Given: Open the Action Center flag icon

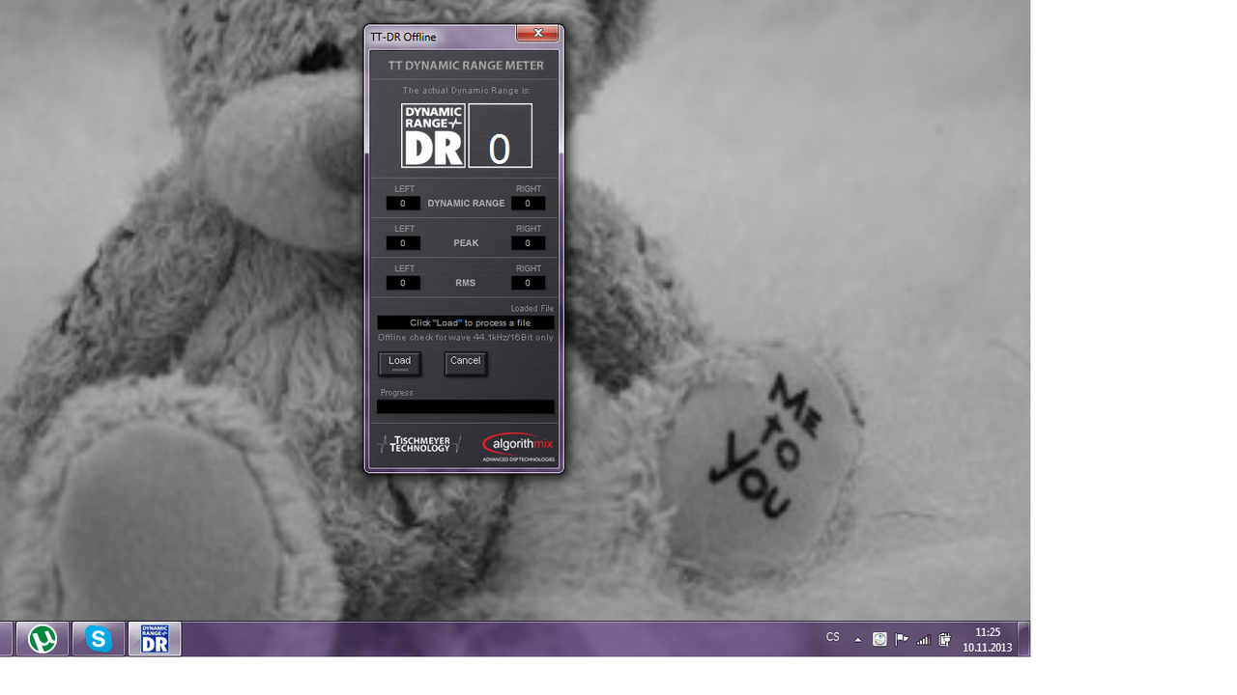Looking at the screenshot, I should 902,639.
